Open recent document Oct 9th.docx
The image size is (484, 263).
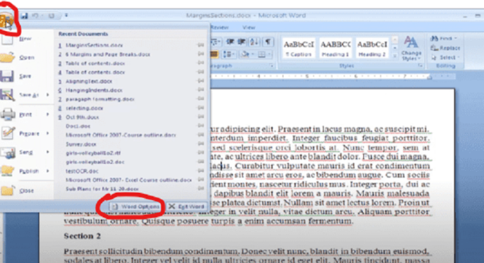coord(82,117)
